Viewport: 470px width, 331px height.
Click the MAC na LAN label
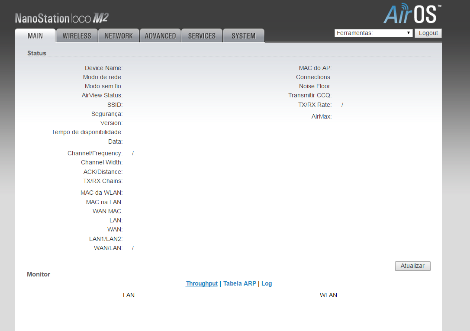click(x=104, y=202)
